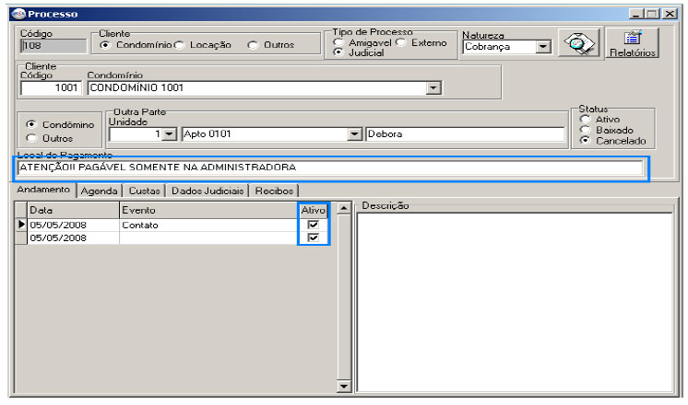The width and height of the screenshot is (688, 405).
Task: Set status to Ativo
Action: pos(585,119)
